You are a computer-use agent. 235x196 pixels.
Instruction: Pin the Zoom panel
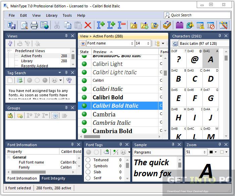click(x=220, y=144)
